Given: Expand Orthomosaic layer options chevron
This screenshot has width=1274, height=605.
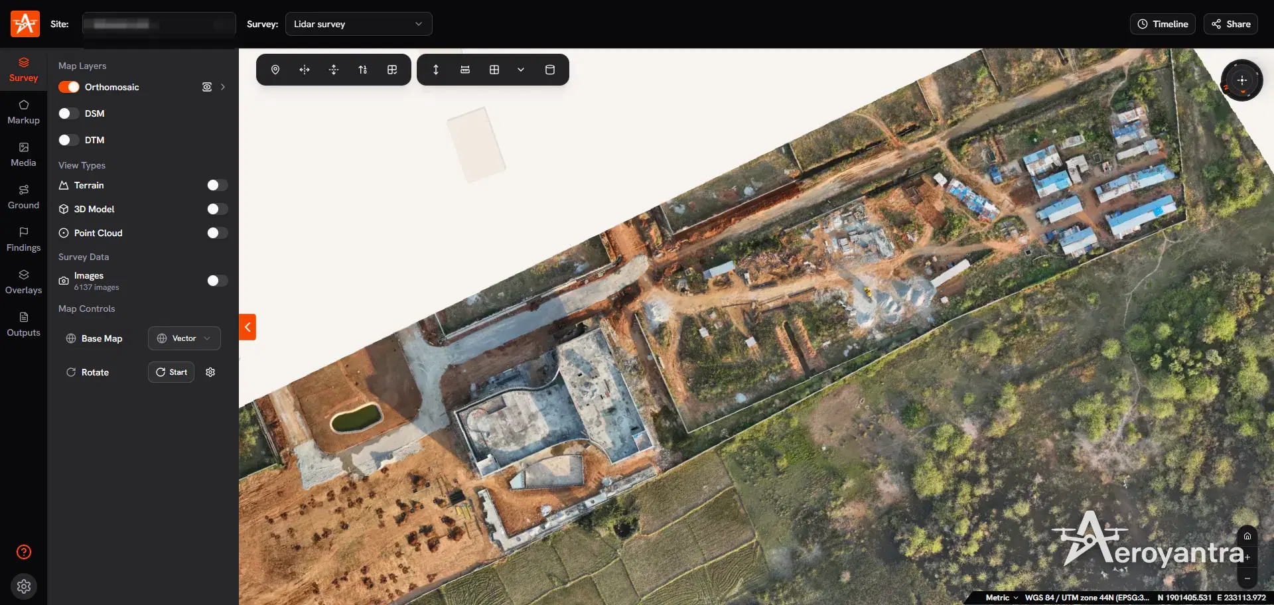Looking at the screenshot, I should point(223,87).
